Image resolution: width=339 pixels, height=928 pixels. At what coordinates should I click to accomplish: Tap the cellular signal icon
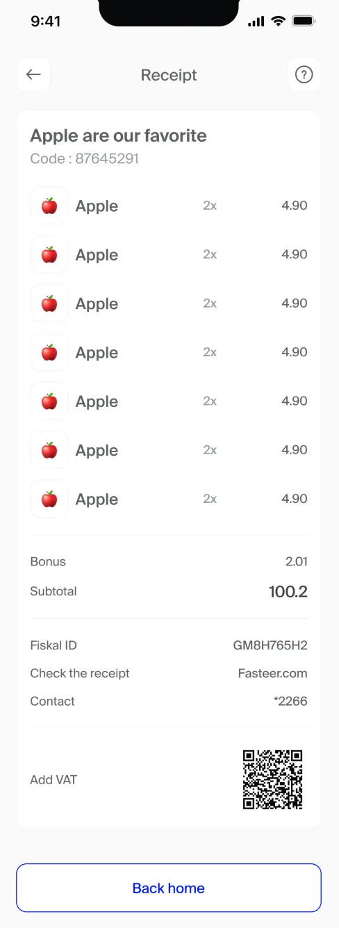[256, 22]
